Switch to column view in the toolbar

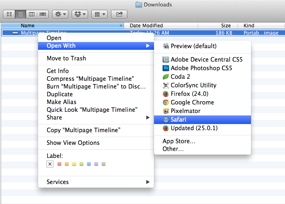32,14
